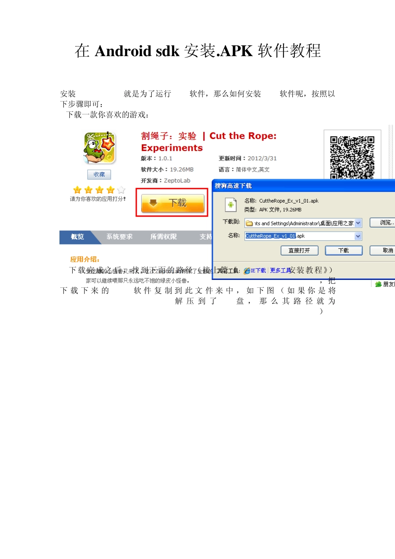This screenshot has height=559, width=395.
Task: Click the version text '1.0.1'
Action: pyautogui.click(x=165, y=158)
